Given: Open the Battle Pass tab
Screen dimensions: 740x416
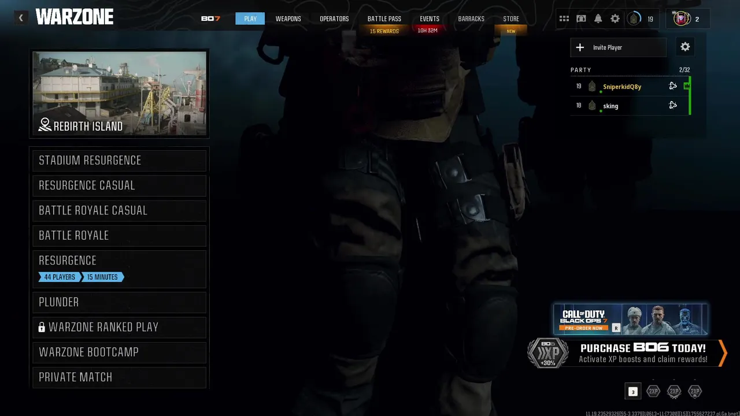Looking at the screenshot, I should click(384, 18).
